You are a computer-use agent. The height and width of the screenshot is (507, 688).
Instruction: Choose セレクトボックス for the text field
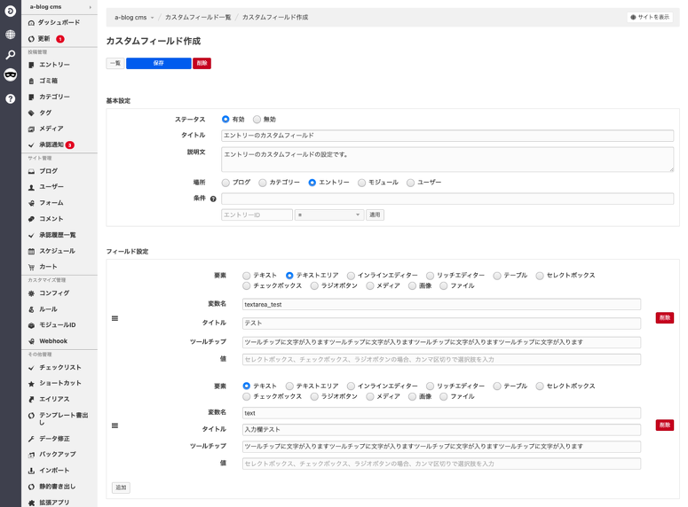pos(540,386)
